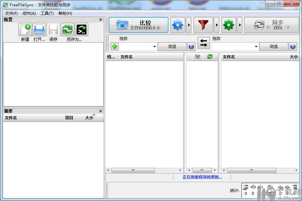This screenshot has height=201, width=302.
Task: Click the left globe online storage icon
Action: point(191,46)
